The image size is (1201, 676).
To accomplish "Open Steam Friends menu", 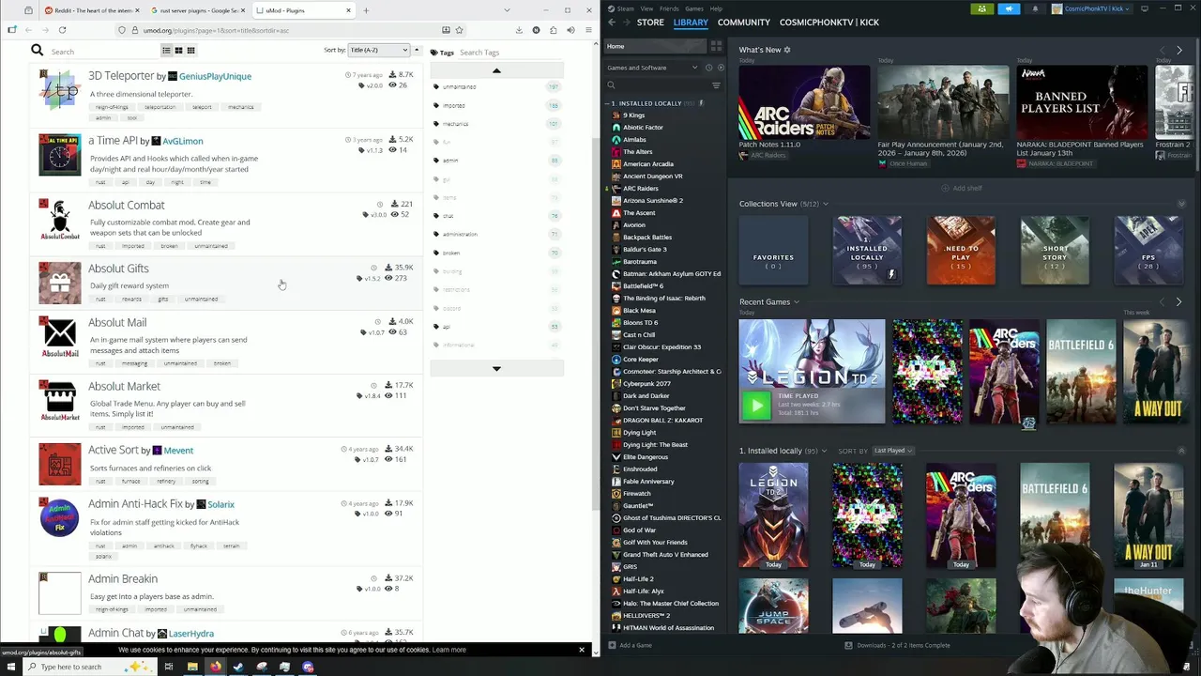I will click(669, 8).
